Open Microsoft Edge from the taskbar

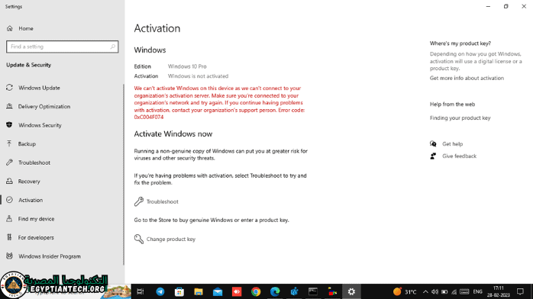275,291
